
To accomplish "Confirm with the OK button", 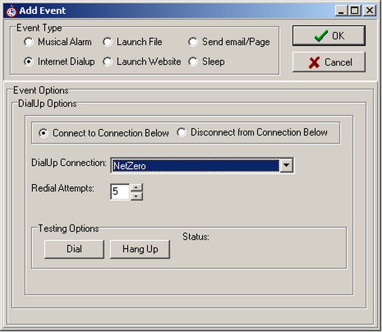I will coord(329,36).
